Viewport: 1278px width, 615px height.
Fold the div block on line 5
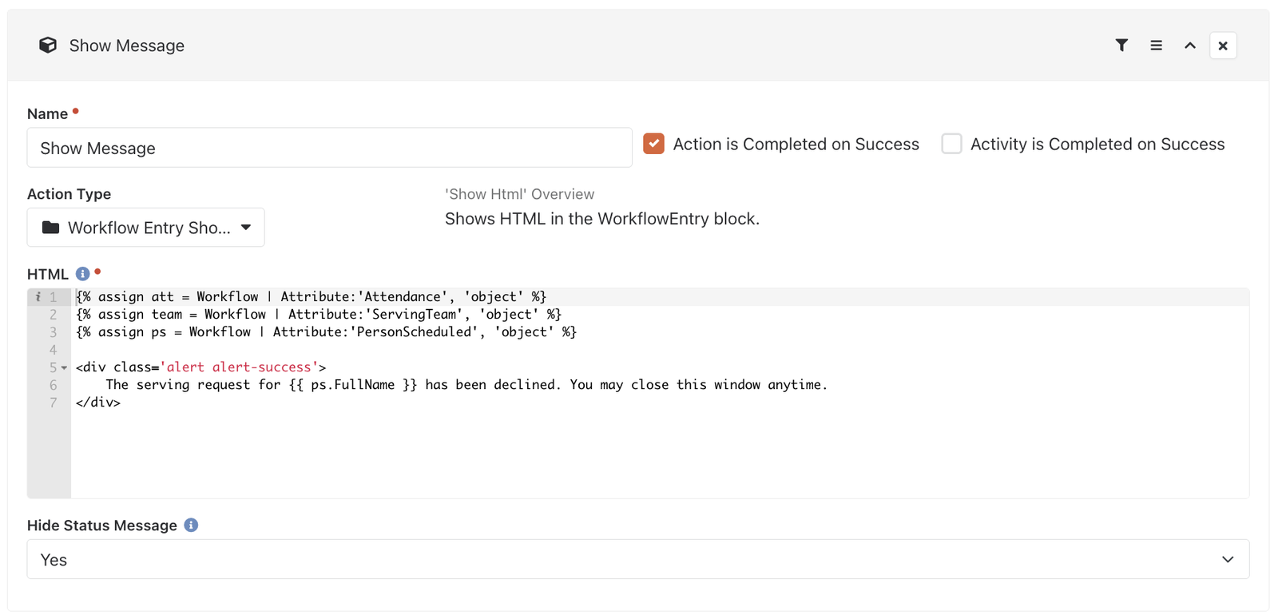tap(64, 367)
